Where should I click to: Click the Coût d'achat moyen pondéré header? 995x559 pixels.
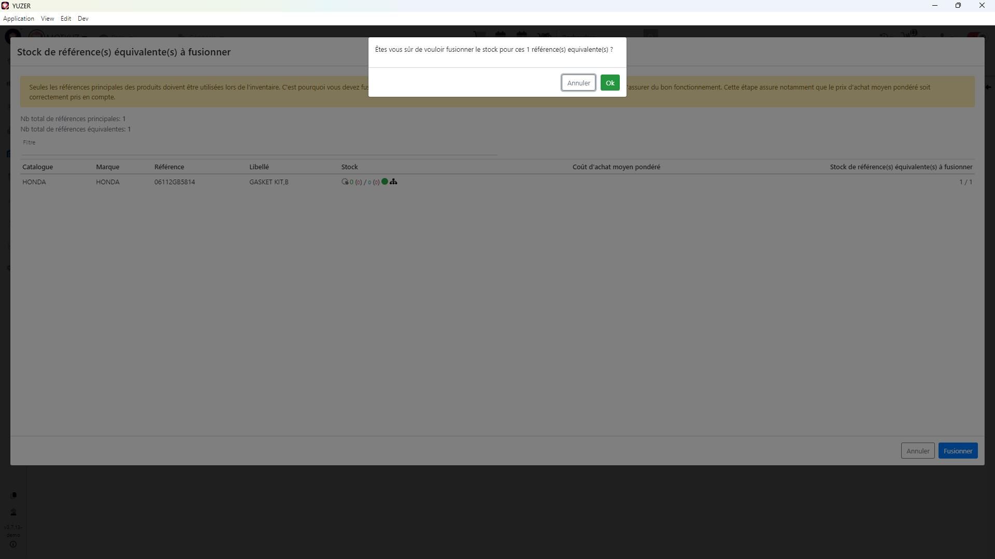point(616,167)
